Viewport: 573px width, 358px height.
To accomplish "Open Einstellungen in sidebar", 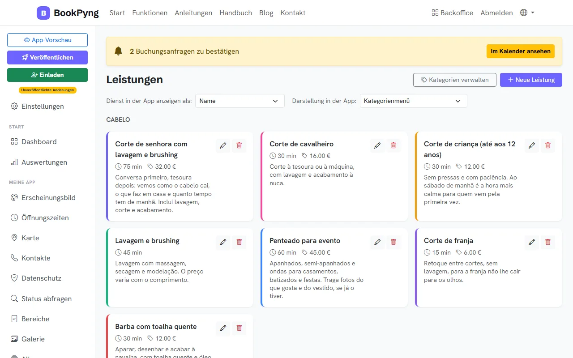I will coord(47,107).
